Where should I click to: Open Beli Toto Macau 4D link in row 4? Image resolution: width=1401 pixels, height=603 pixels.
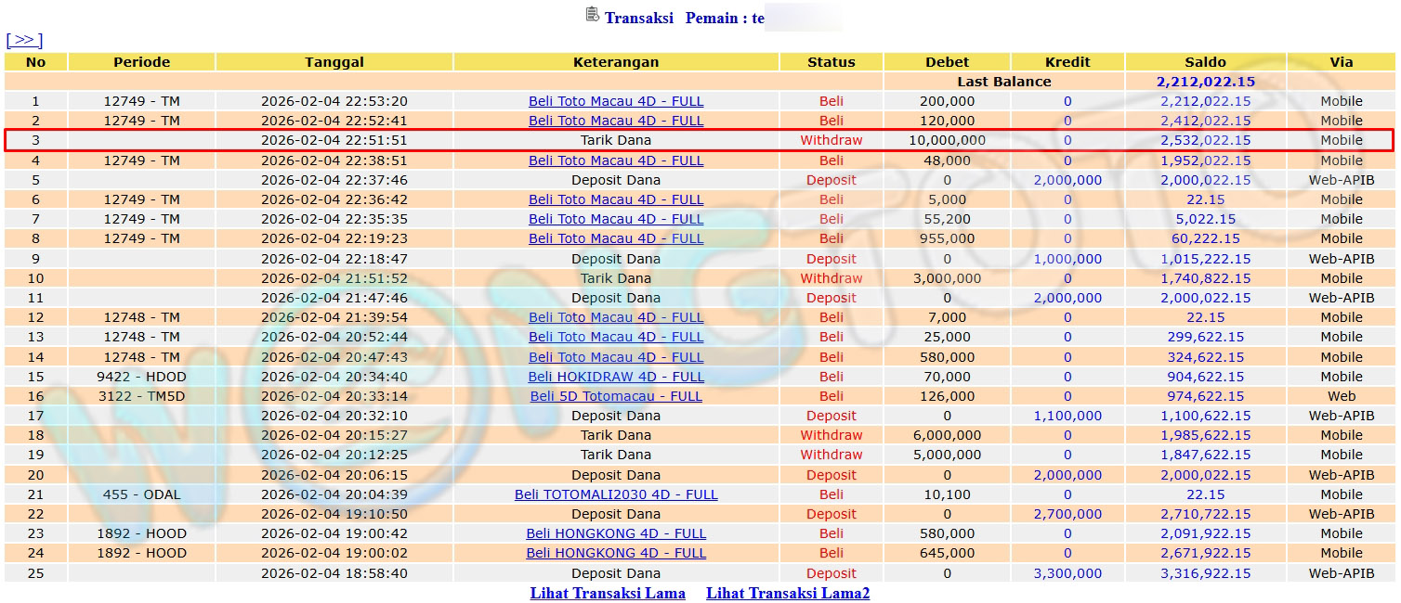(x=616, y=160)
